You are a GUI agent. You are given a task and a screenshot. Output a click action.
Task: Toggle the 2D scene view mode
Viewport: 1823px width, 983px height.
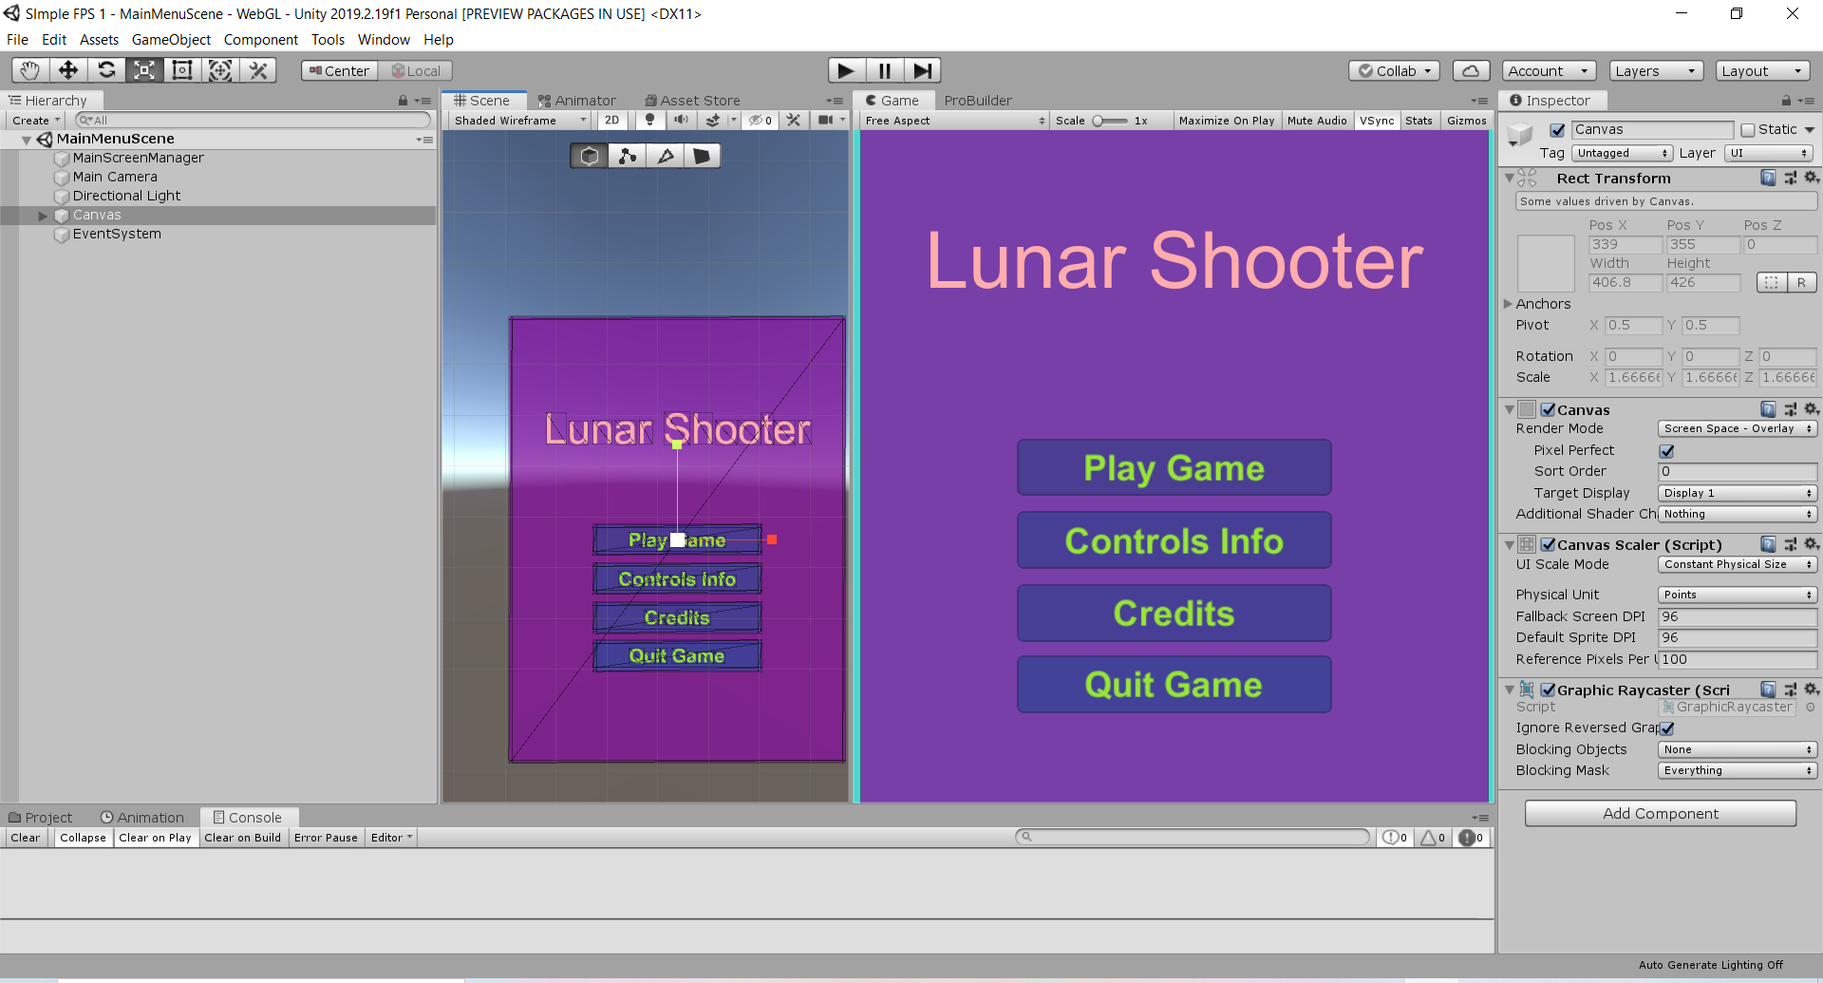pos(612,121)
